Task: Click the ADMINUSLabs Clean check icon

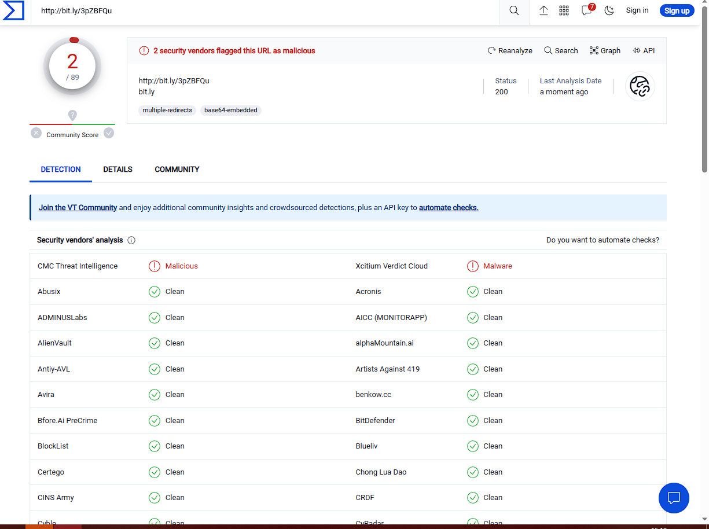Action: click(155, 318)
